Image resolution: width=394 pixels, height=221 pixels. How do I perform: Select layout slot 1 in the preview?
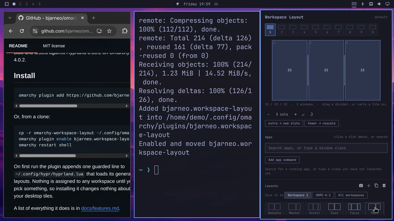point(290,70)
